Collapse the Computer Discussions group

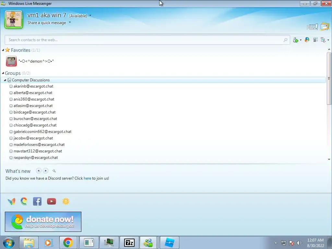coord(5,80)
